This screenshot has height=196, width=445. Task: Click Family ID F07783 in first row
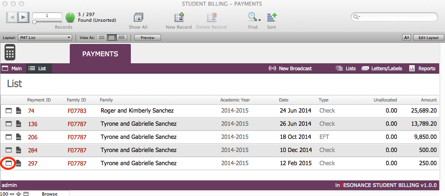[x=77, y=111]
